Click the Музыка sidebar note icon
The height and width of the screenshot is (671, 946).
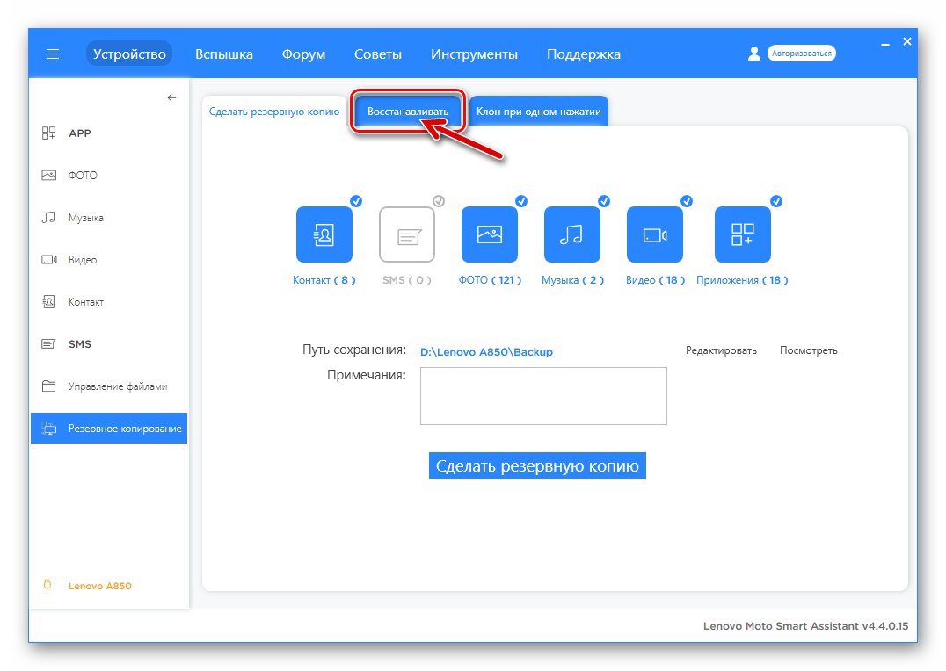48,218
